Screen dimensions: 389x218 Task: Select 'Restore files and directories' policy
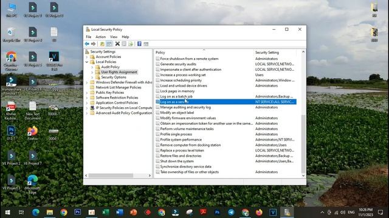tap(225, 156)
